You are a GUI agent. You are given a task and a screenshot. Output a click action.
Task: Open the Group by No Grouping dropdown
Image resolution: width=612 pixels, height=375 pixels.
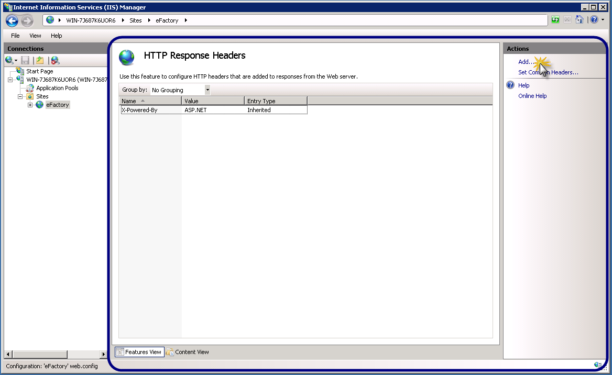pyautogui.click(x=207, y=90)
